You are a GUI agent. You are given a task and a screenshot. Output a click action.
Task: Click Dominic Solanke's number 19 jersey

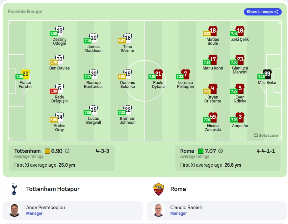pyautogui.click(x=128, y=74)
